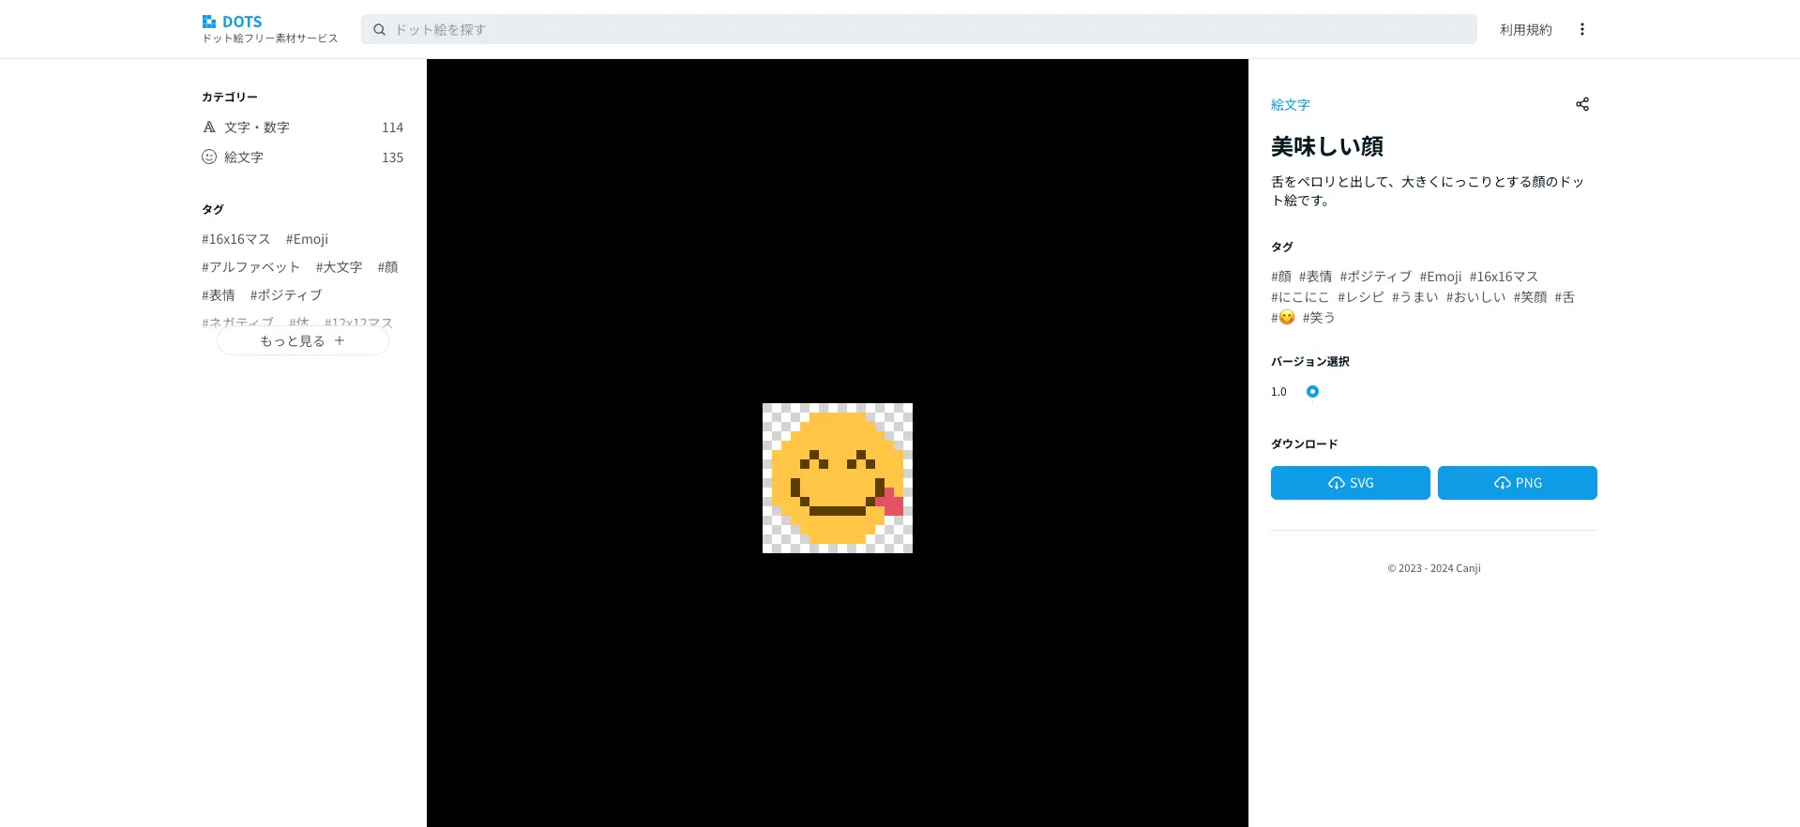Open the 文字・数字 category

302,127
